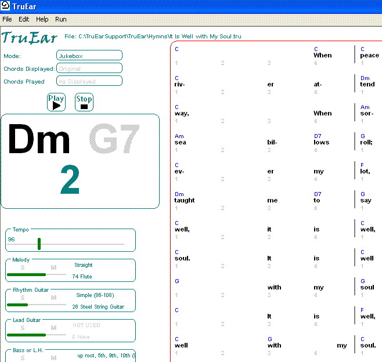This screenshot has width=382, height=362.
Task: Click the Stop button with square icon
Action: click(x=84, y=102)
